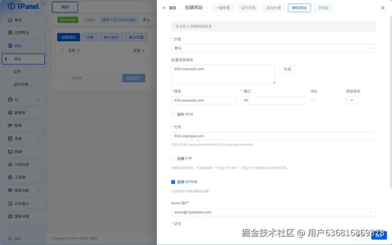
Task: Click 系统 system icon in sidebar
Action: click(10, 138)
